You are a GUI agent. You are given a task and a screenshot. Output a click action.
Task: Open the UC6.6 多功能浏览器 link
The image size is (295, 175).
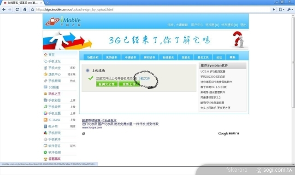click(x=213, y=71)
